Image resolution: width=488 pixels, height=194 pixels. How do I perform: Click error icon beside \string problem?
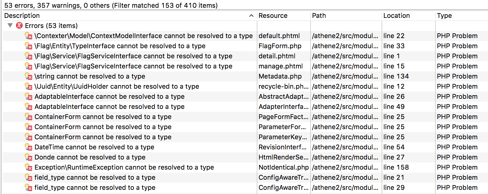click(29, 76)
